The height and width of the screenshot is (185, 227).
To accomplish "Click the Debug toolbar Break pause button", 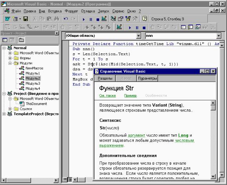I will click(x=137, y=27).
